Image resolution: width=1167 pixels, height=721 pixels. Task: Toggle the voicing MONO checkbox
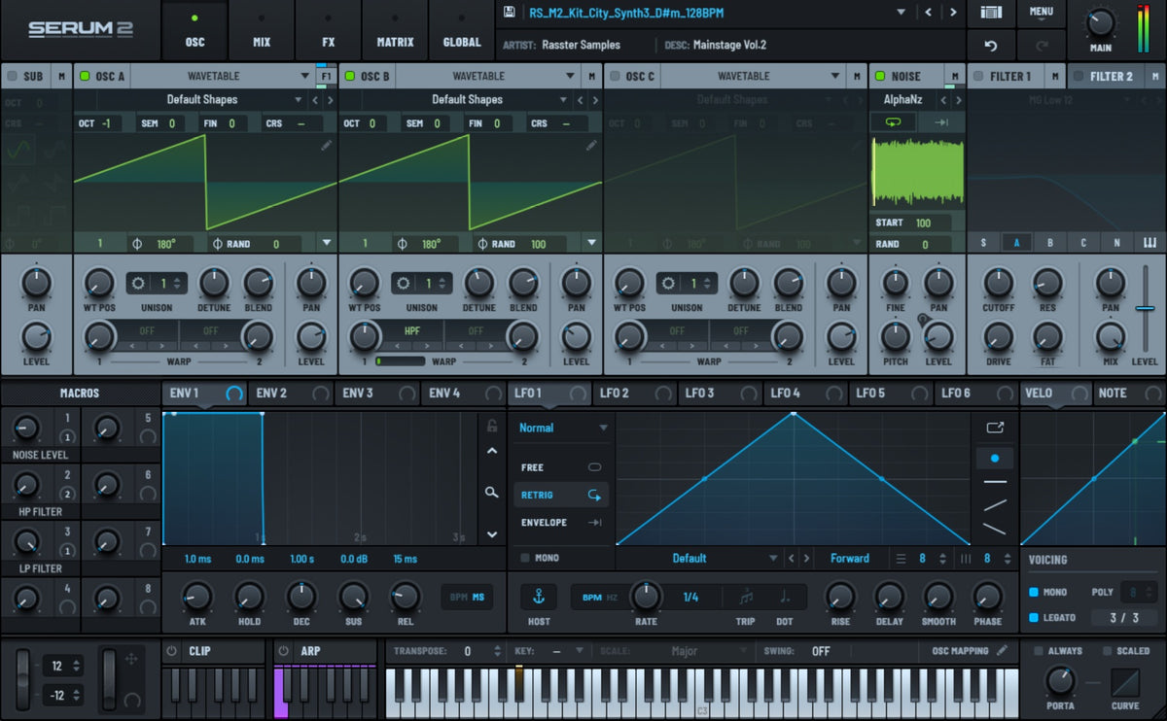tap(1033, 592)
